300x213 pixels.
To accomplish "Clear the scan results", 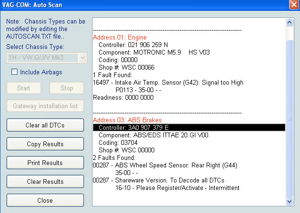I will [45, 182].
